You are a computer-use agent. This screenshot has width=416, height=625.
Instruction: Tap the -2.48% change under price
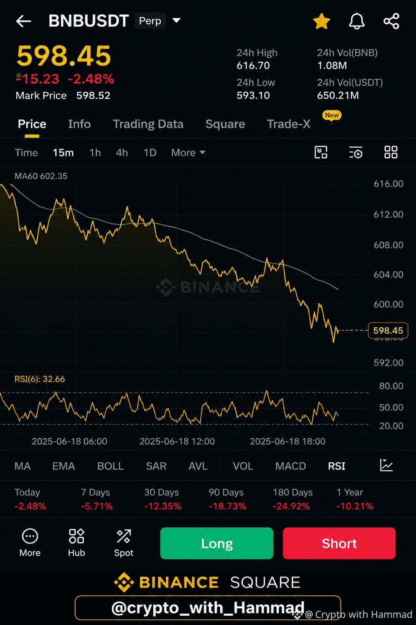91,79
